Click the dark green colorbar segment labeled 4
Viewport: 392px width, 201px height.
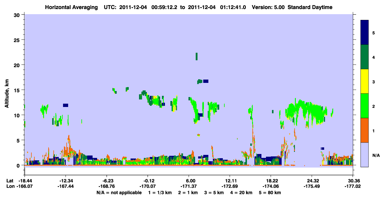365,57
